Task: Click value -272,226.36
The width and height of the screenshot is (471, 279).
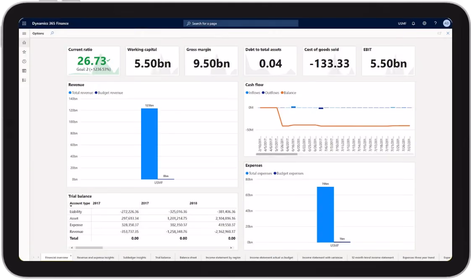Action: [129, 212]
